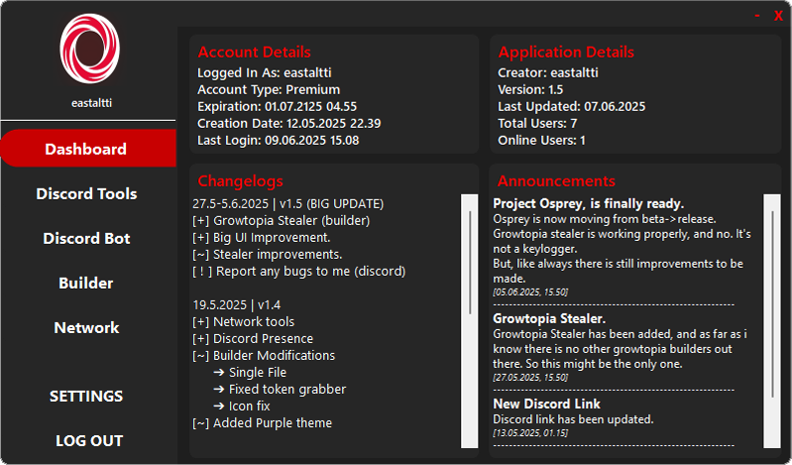
Task: Click the '19.5.2025 | v1.4' changelog header
Action: click(x=236, y=305)
